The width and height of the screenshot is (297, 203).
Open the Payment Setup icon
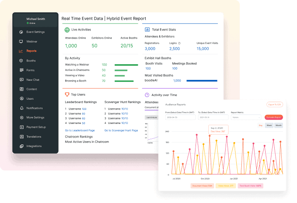click(21, 127)
